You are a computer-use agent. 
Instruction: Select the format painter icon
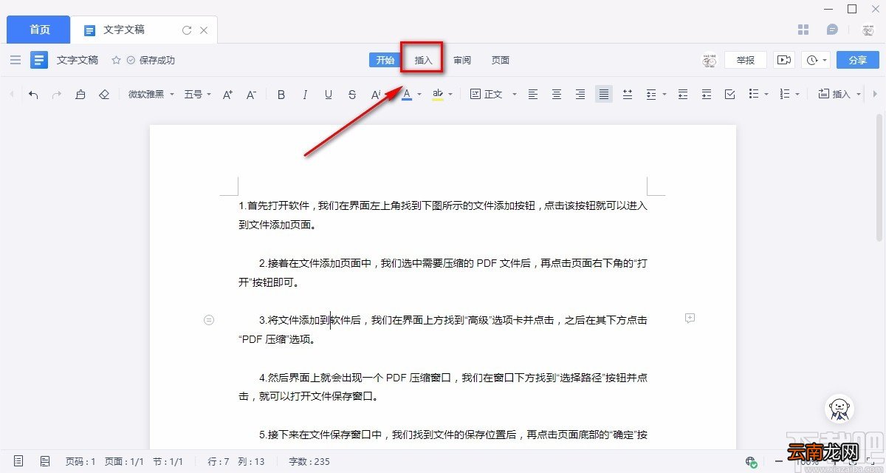(80, 94)
